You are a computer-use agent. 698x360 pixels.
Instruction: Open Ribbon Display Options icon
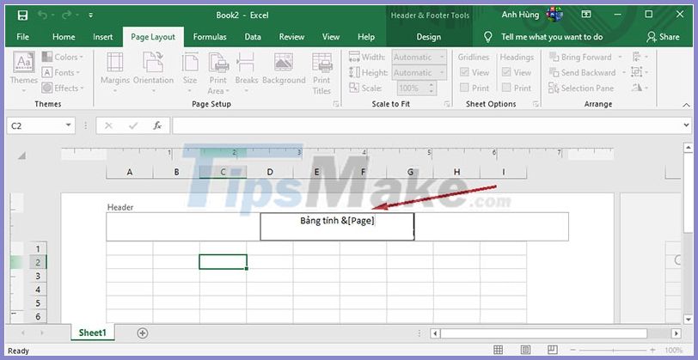point(586,15)
